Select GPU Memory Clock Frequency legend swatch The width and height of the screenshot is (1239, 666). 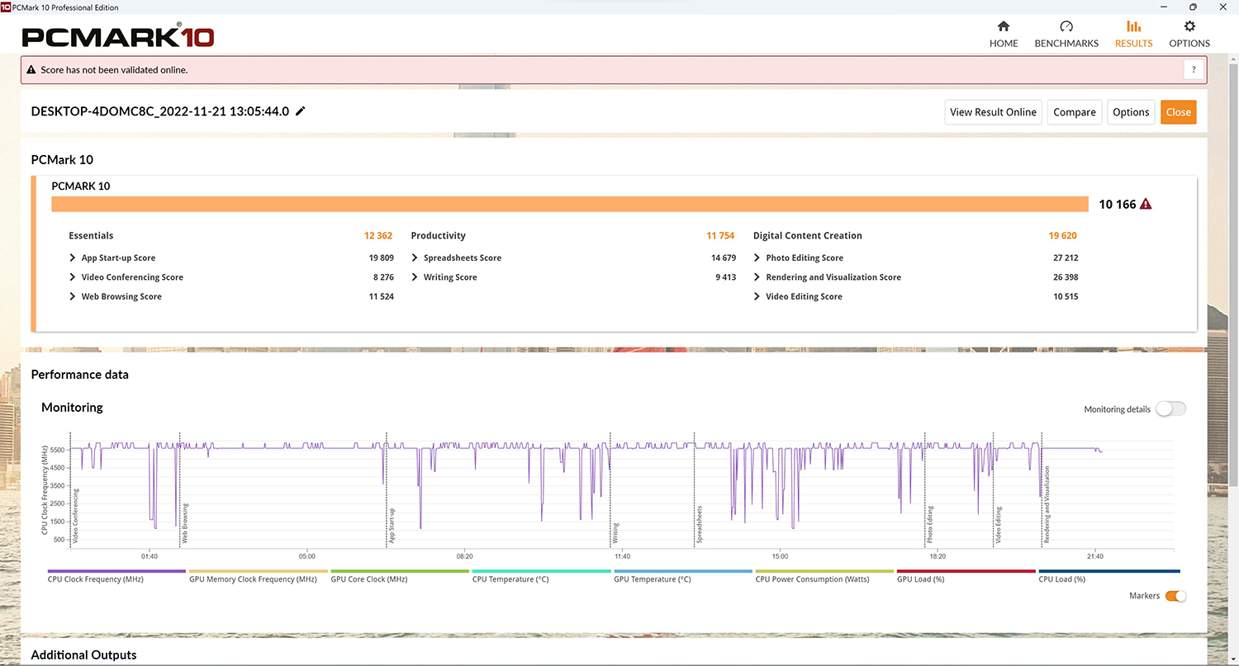coord(259,571)
